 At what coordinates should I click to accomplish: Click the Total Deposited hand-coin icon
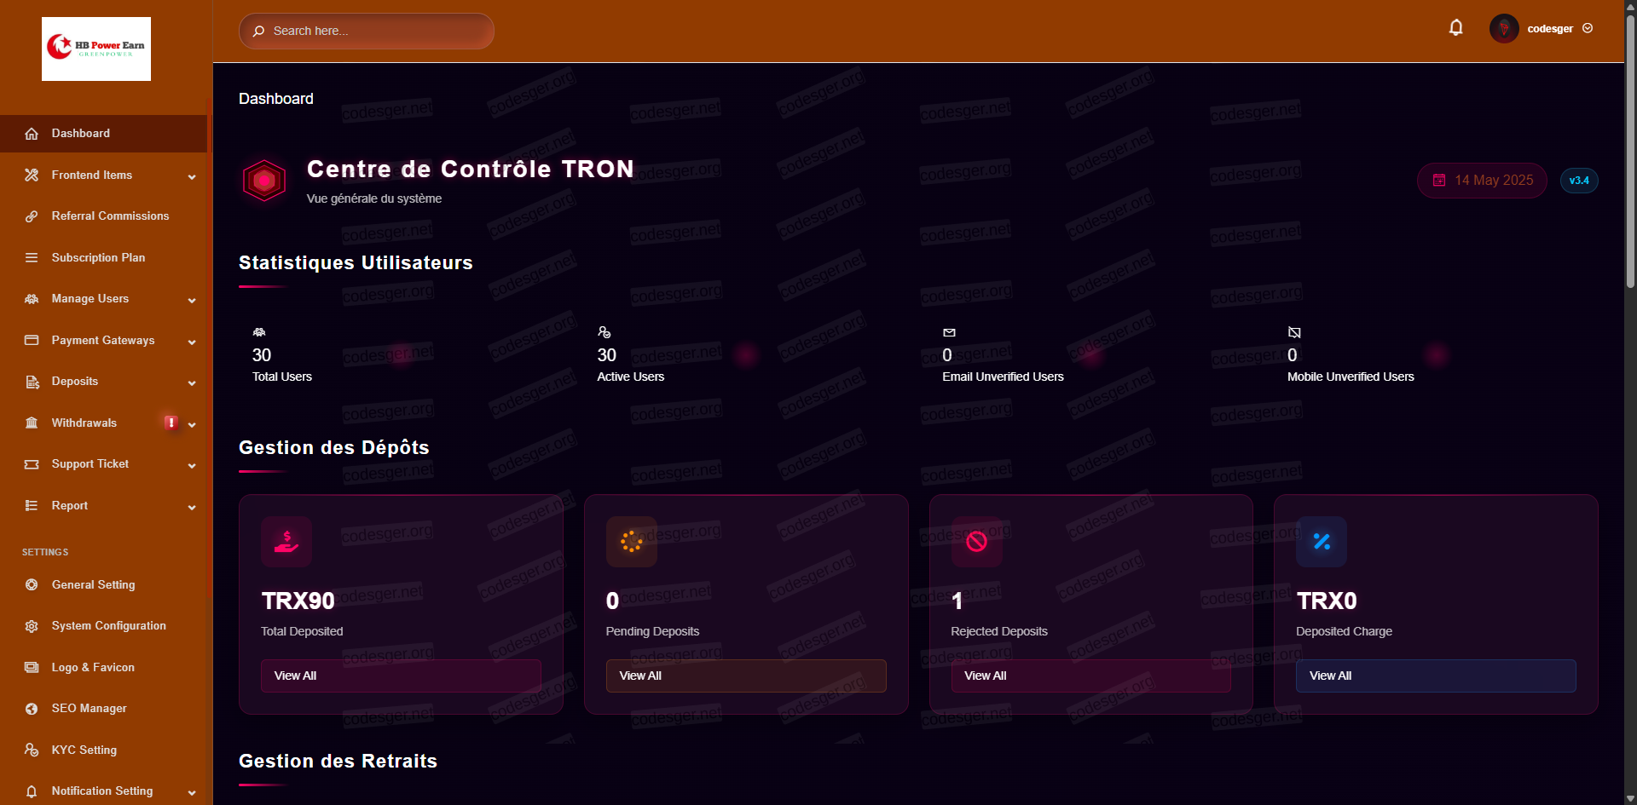[286, 542]
